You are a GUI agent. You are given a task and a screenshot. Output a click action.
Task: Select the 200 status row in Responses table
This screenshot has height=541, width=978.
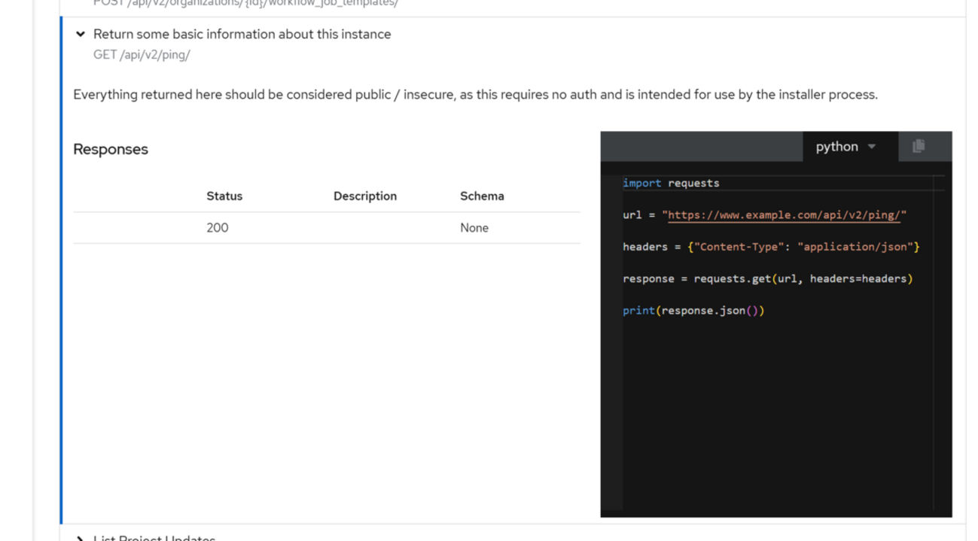pos(218,227)
